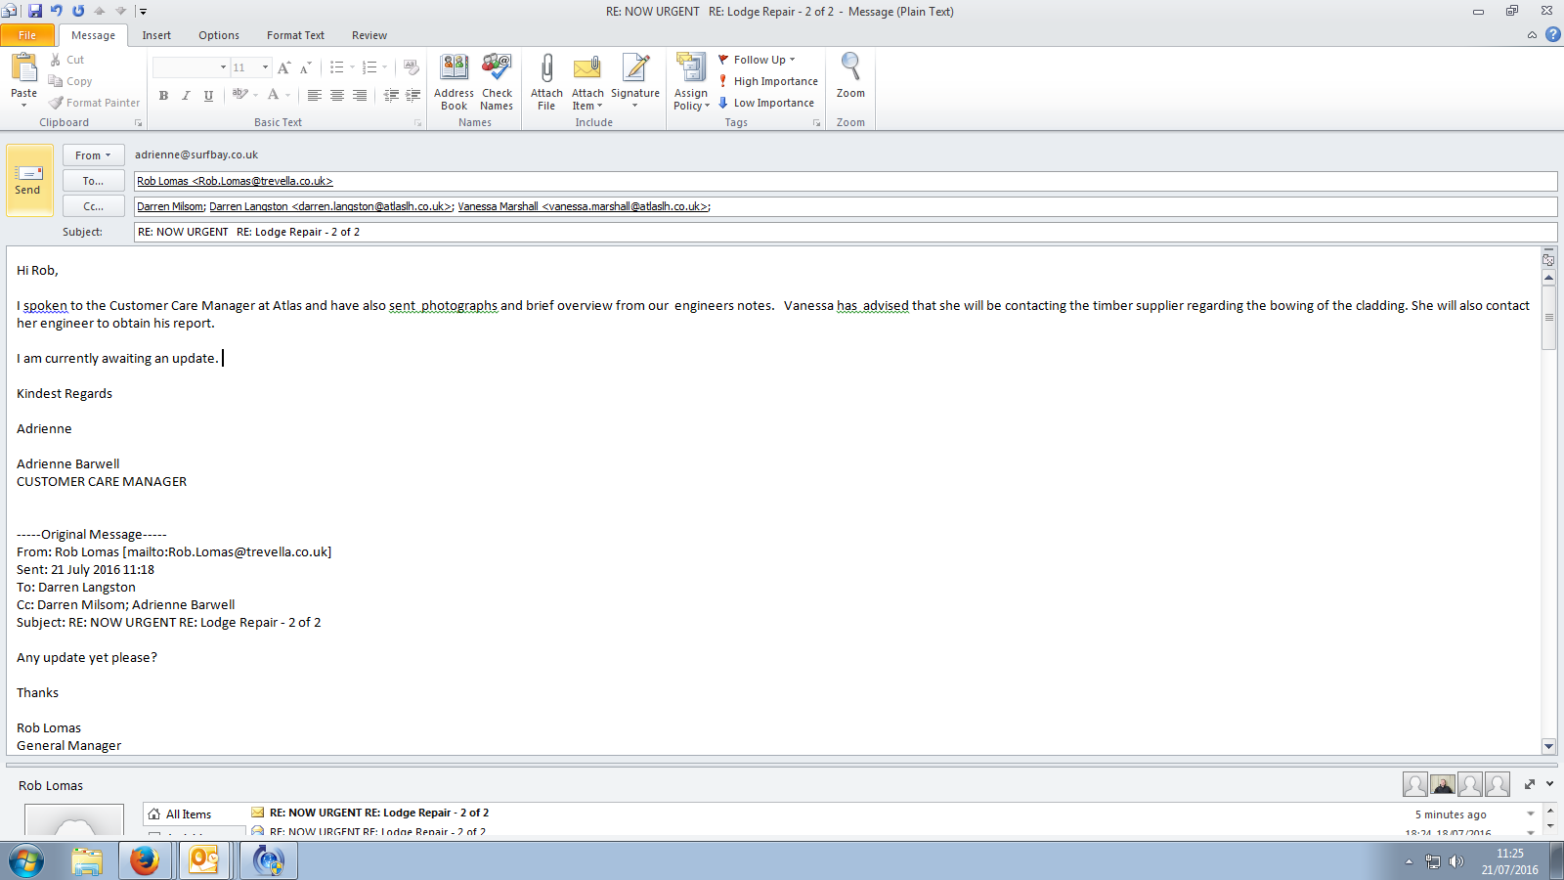Open the font name dropdown
The width and height of the screenshot is (1564, 880).
click(x=223, y=67)
